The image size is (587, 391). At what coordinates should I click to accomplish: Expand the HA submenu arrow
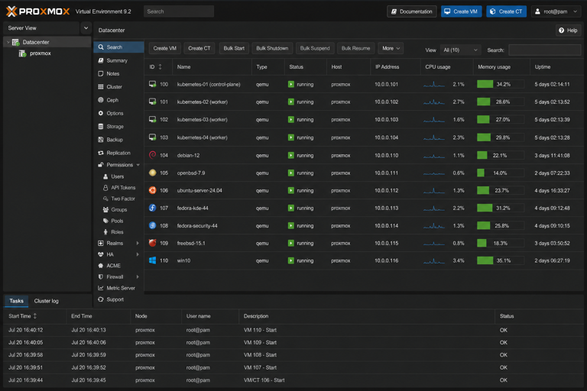coord(138,254)
